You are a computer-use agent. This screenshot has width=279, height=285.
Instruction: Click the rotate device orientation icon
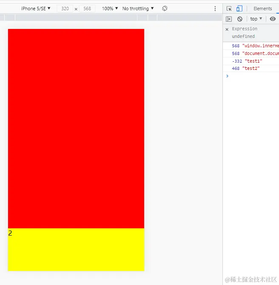(165, 9)
